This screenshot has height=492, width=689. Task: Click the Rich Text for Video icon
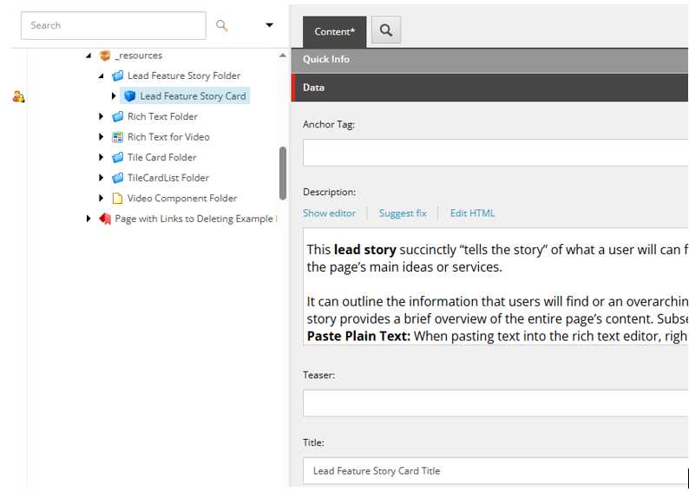[118, 137]
